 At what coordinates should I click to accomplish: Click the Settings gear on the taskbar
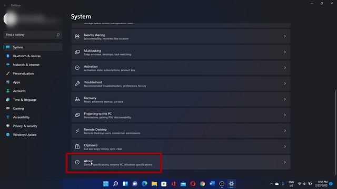[232, 184]
